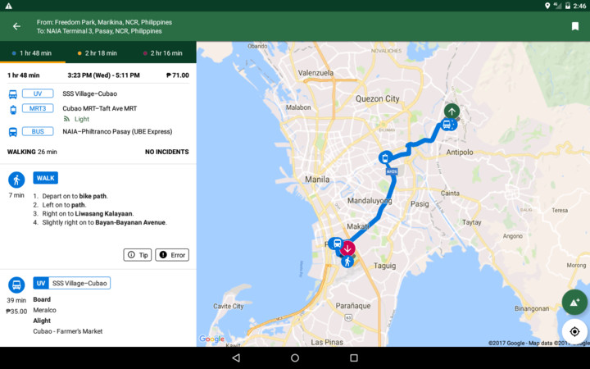590x369 pixels.
Task: Tap the Google logo on map
Action: coord(211,339)
